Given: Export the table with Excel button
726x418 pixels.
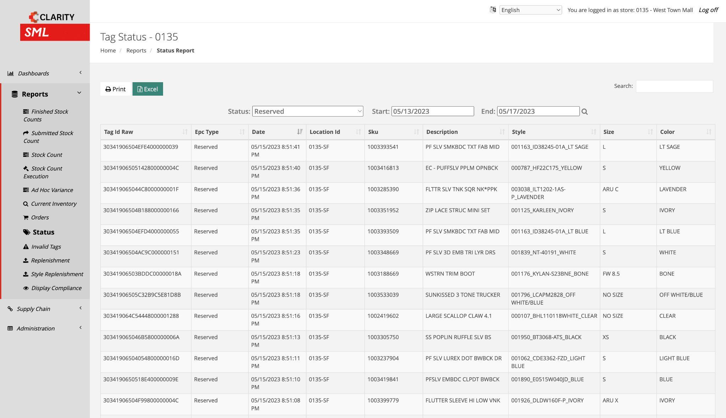Looking at the screenshot, I should coord(148,89).
